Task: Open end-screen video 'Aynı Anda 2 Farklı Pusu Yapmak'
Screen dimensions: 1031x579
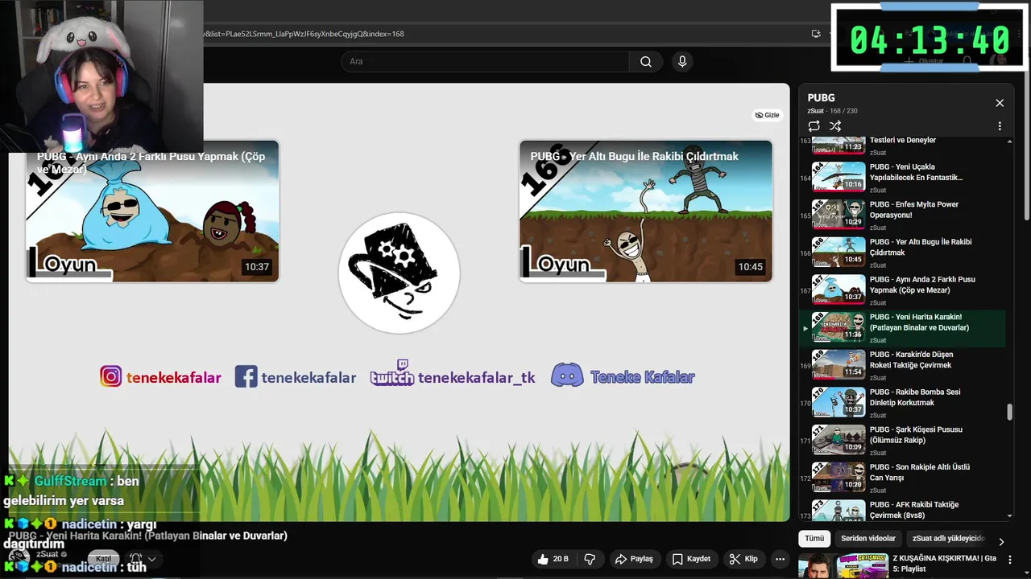Action: pos(152,211)
